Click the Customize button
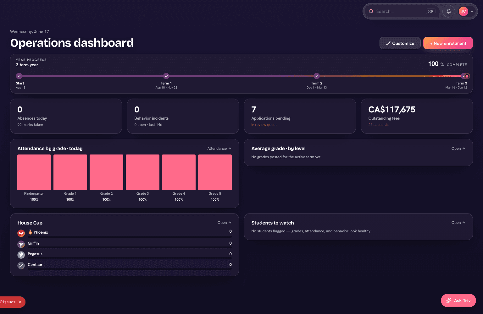This screenshot has width=483, height=314. pos(400,43)
